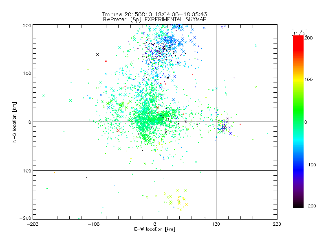
Task: Click the black bottom of the colorbar
Action: [298, 205]
